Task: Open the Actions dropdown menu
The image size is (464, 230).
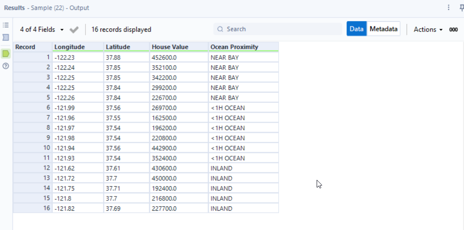Action: point(428,30)
